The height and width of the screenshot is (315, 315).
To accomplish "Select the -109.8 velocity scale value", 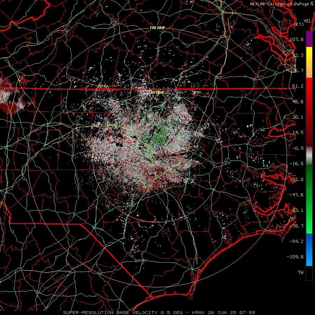I will [x=295, y=257].
